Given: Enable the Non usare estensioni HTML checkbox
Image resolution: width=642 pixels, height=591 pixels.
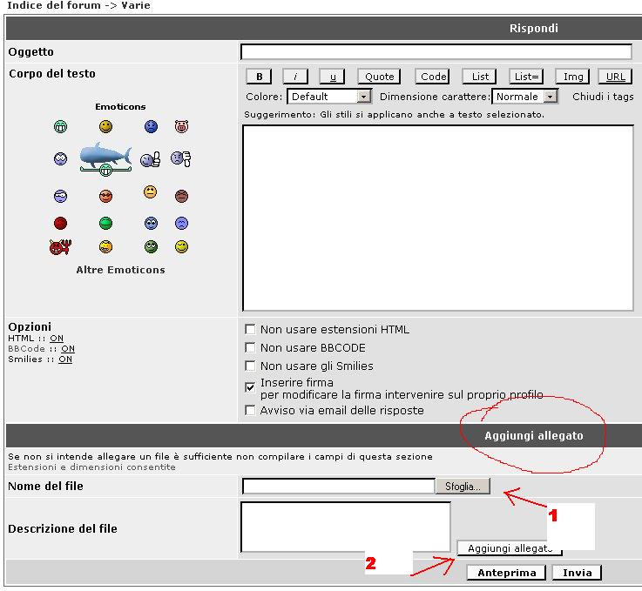Looking at the screenshot, I should 251,330.
